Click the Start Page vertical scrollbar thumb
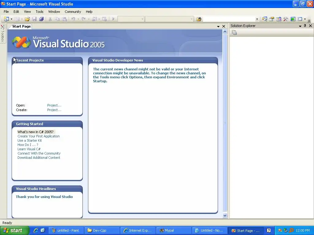The image size is (314, 235). tap(225, 123)
